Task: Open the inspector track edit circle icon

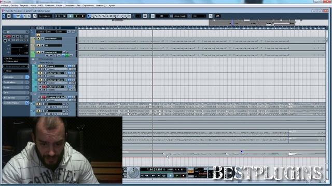Action: pyautogui.click(x=27, y=32)
